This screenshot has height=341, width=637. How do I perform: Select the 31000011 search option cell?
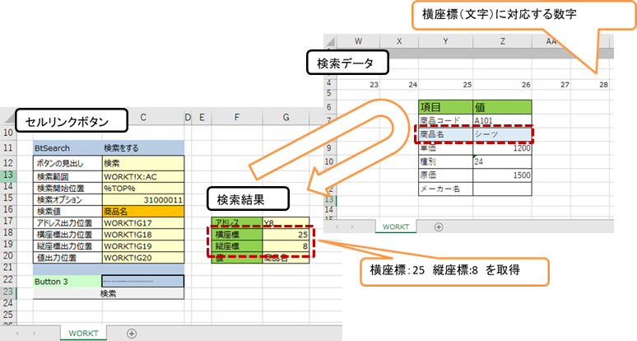click(142, 199)
